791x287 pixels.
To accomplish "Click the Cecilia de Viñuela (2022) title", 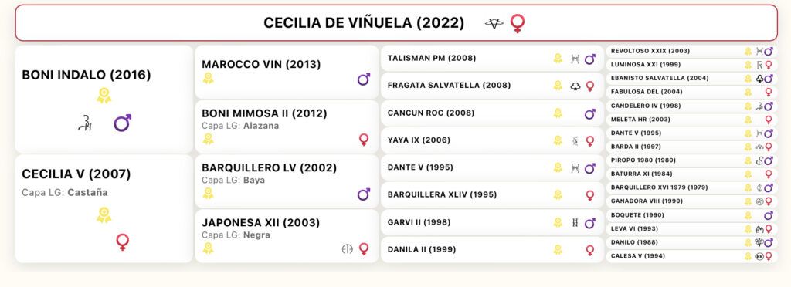I will [364, 23].
